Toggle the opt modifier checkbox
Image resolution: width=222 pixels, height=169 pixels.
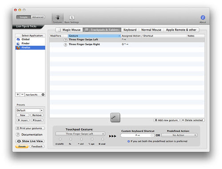point(92,139)
